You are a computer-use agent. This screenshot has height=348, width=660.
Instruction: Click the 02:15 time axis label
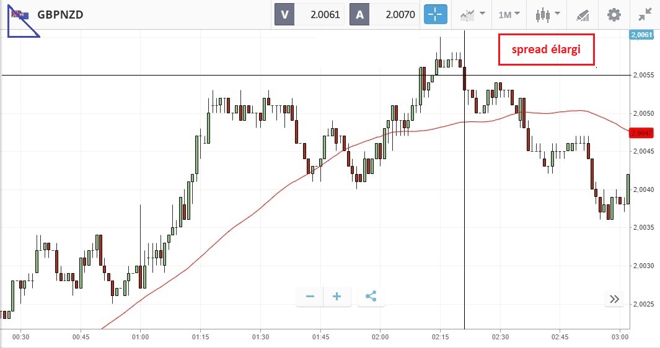point(440,337)
